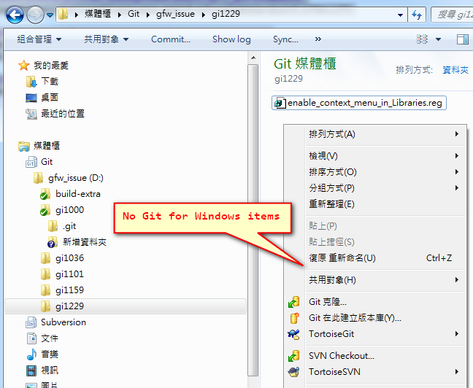Viewport: 473px width, 388px height.
Task: Select the gi1000 folder in tree
Action: 69,210
